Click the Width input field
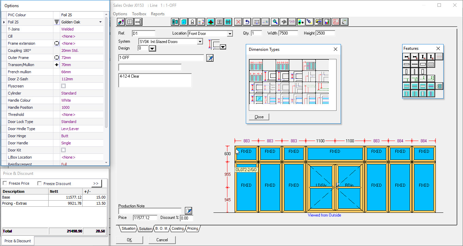Image resolution: width=463 pixels, height=246 pixels. (x=288, y=33)
